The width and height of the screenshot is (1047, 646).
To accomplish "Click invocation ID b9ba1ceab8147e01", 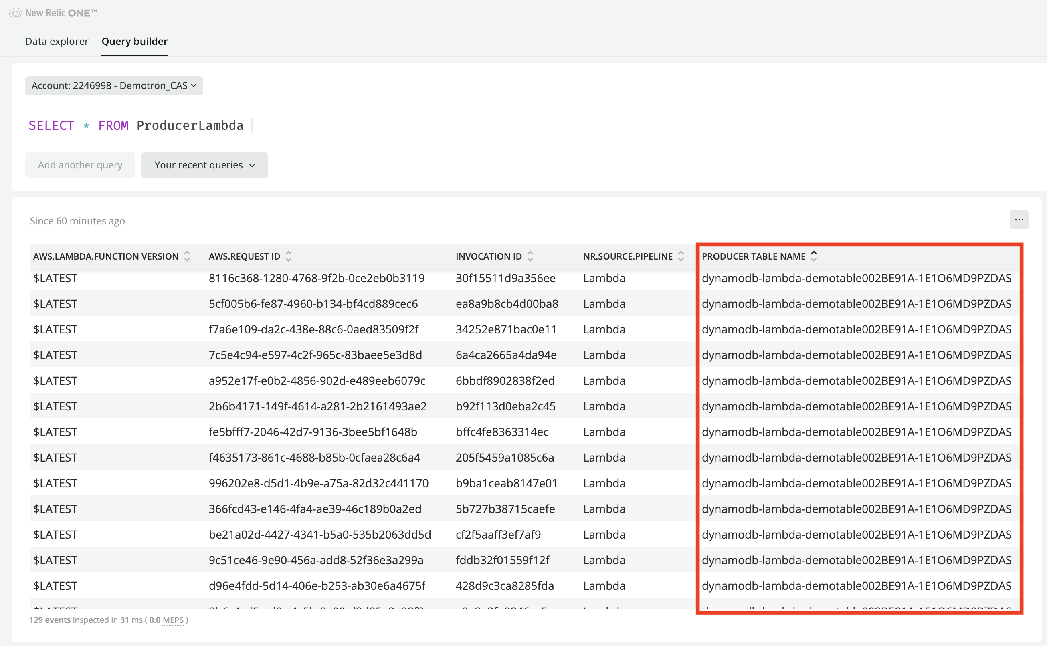I will [x=506, y=483].
